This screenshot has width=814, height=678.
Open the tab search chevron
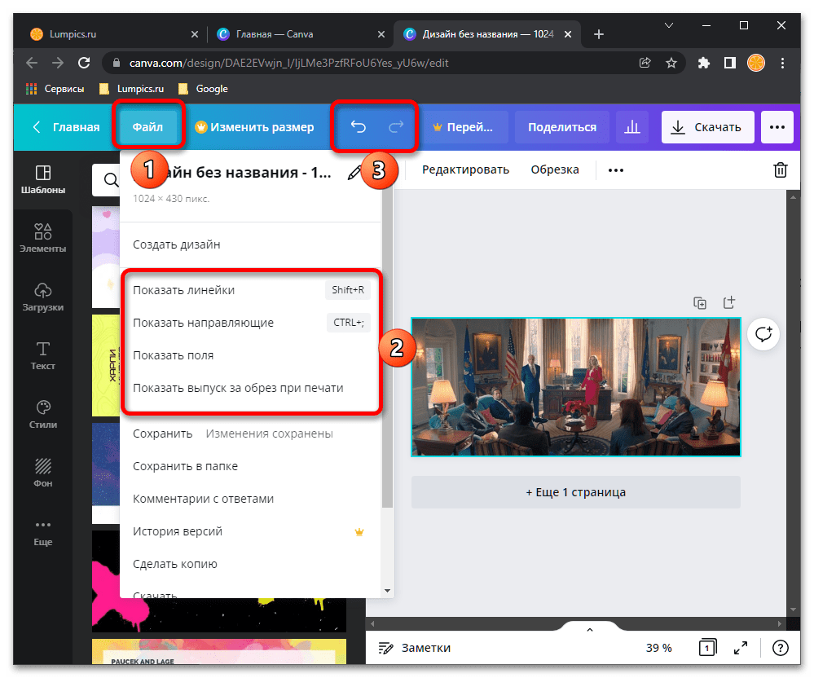(669, 25)
